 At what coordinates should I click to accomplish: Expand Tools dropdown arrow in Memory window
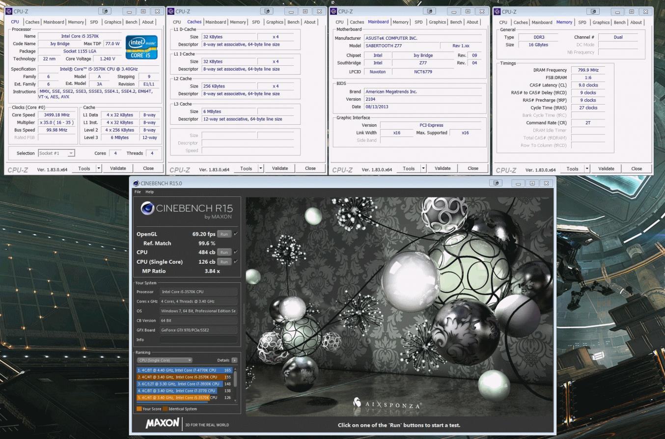pos(587,168)
